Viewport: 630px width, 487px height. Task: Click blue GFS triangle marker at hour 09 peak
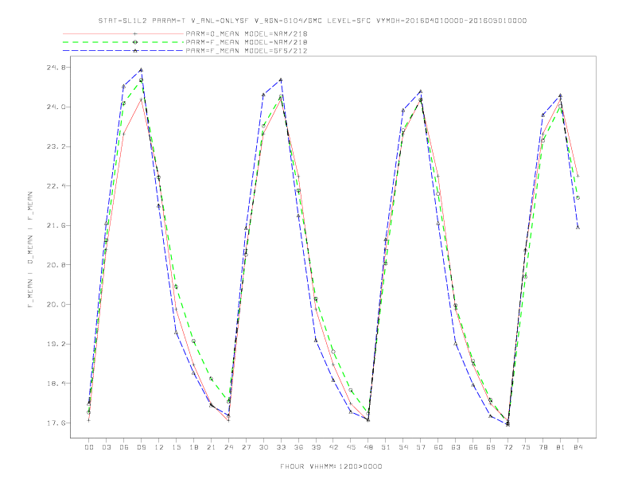141,70
